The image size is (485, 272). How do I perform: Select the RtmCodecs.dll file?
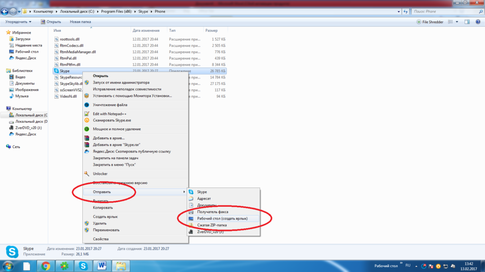pyautogui.click(x=72, y=46)
